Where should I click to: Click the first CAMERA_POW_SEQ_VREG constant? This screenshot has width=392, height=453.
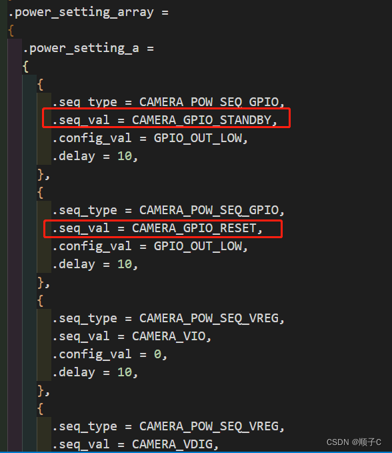coord(209,318)
